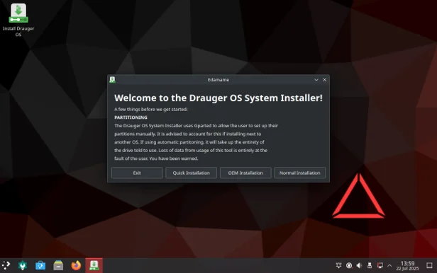Click the show desktop button in the panel
This screenshot has width=437, height=273.
429,265
